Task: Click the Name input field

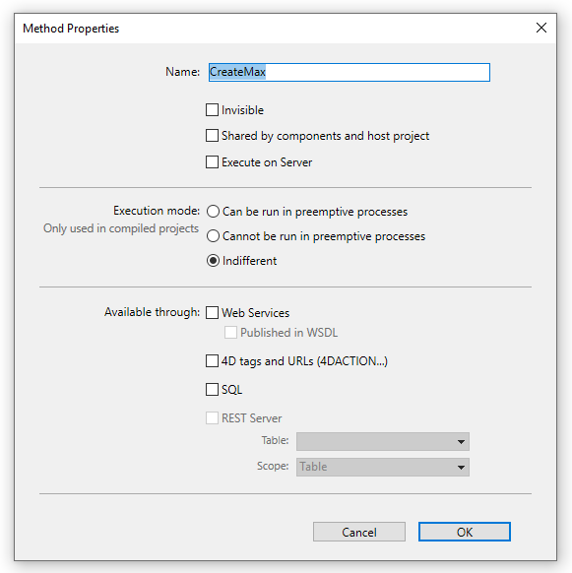Action: [x=350, y=72]
